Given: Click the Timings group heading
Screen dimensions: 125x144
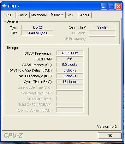Looking at the screenshot, I should [x=12, y=48].
